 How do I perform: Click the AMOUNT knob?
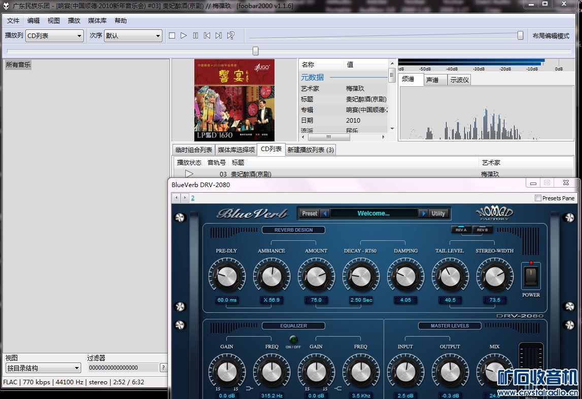316,277
